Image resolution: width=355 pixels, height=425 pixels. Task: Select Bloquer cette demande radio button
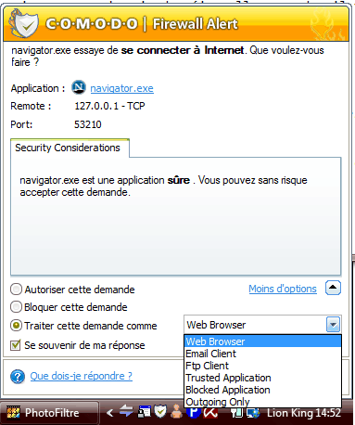pos(16,307)
